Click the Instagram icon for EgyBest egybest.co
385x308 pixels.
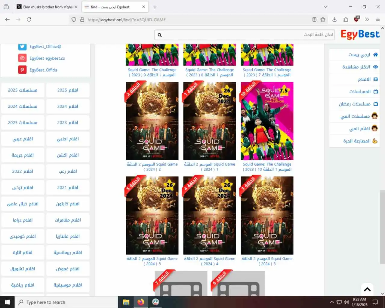(x=22, y=58)
